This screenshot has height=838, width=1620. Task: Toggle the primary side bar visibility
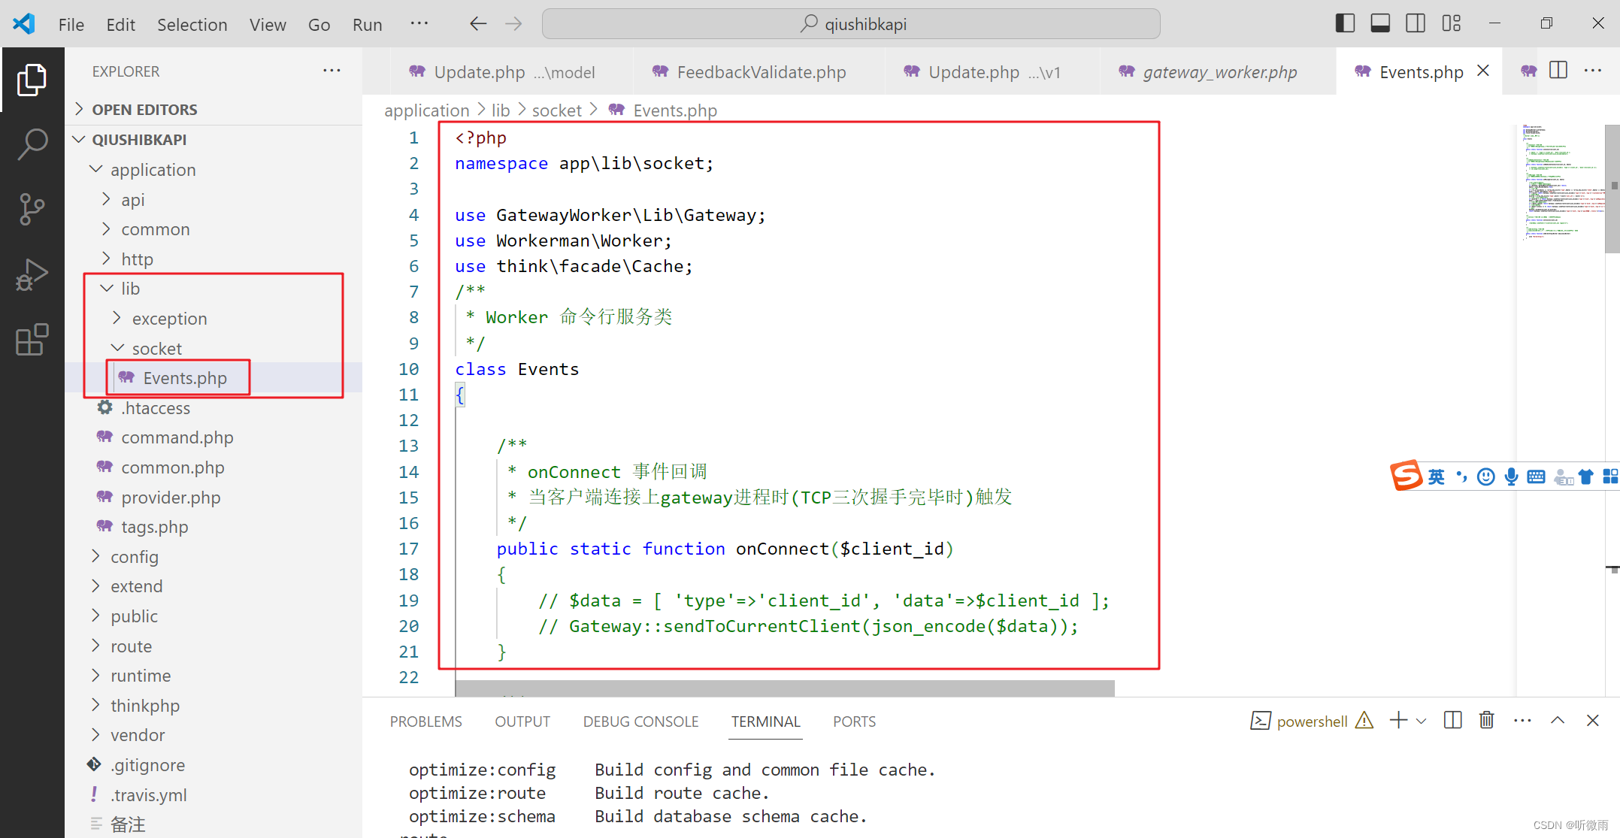tap(1345, 23)
